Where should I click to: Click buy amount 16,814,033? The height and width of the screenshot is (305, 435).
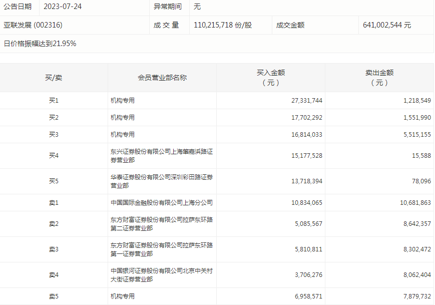pyautogui.click(x=306, y=135)
